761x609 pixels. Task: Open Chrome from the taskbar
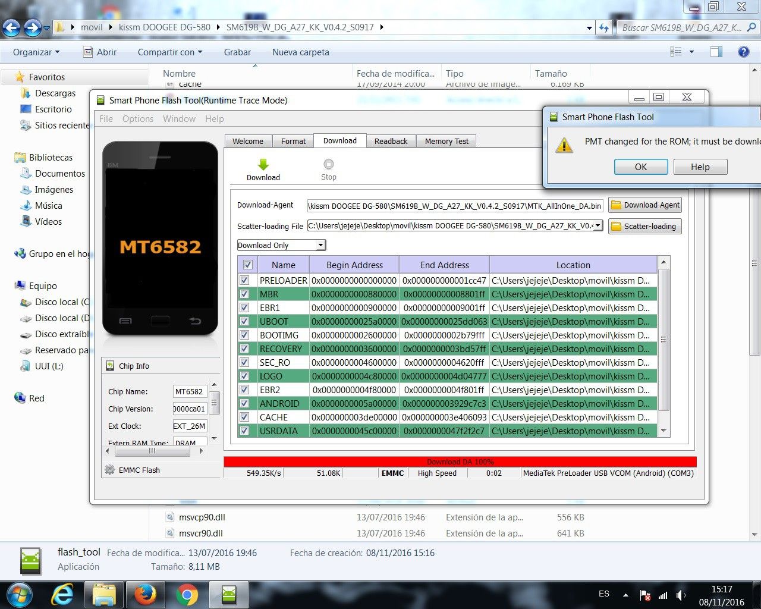click(x=187, y=595)
